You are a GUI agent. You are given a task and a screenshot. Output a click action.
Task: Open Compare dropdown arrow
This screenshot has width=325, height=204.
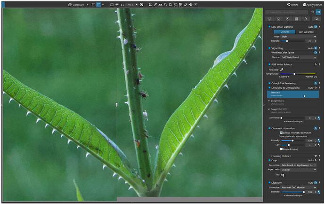coord(88,5)
